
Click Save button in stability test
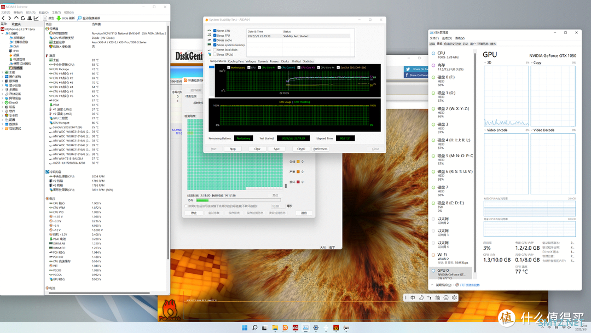tap(277, 149)
